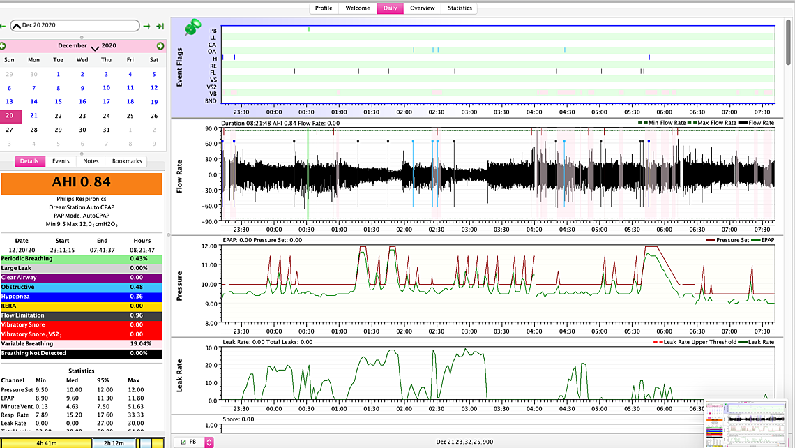Screen dimensions: 795x448
Task: Select December 21 in the calendar
Action: point(34,116)
